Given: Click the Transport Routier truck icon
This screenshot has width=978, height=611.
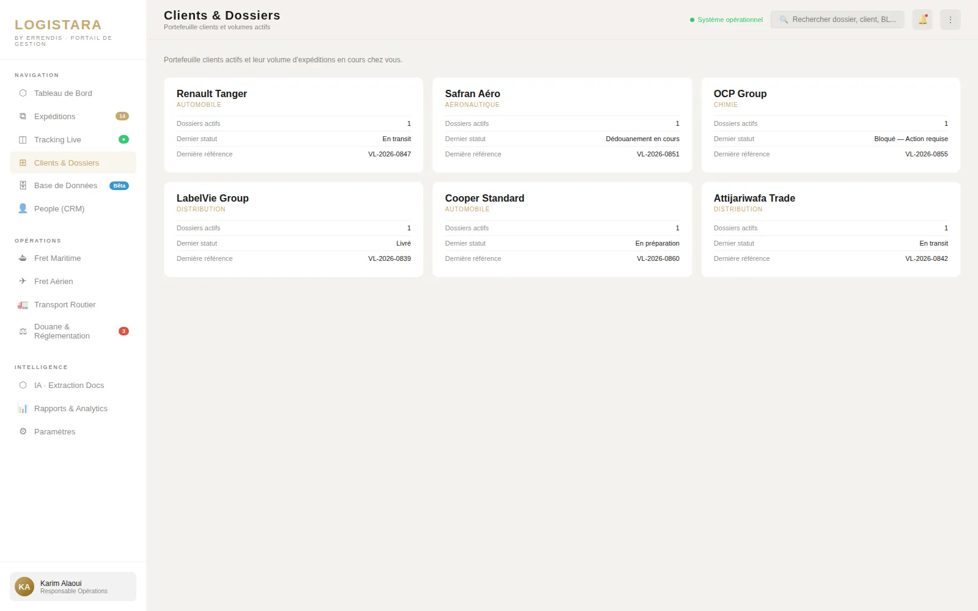Looking at the screenshot, I should pos(23,305).
